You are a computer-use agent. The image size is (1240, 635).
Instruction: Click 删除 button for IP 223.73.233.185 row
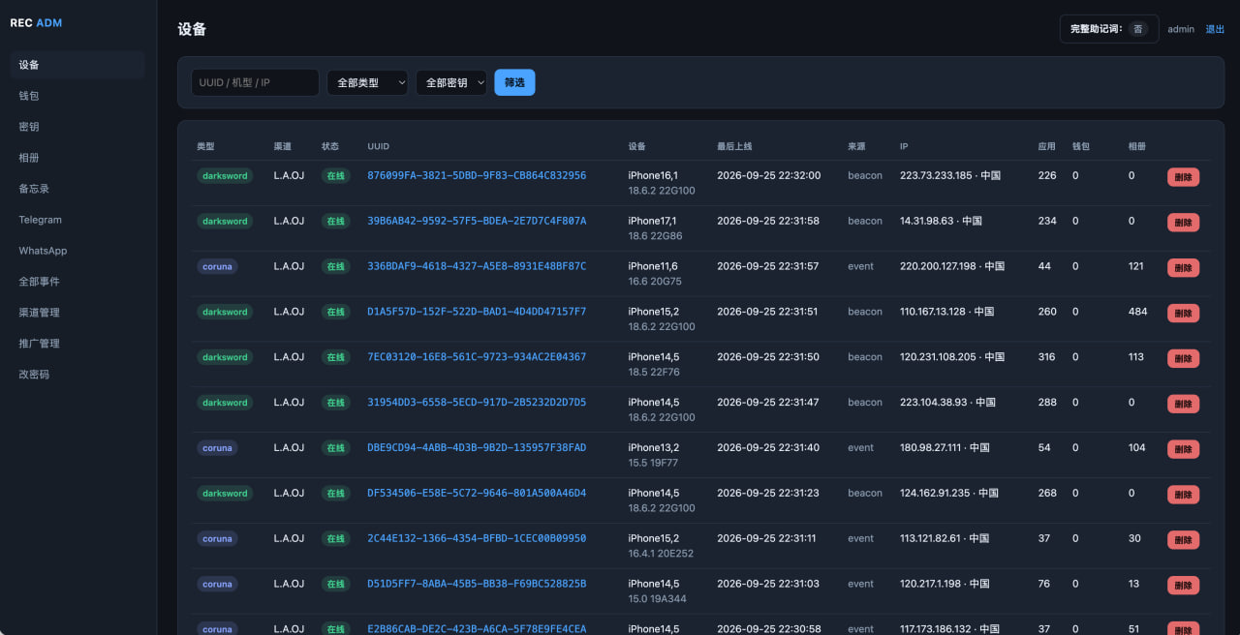pos(1183,177)
